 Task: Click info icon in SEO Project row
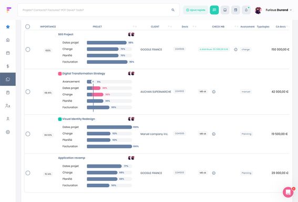coord(235,49)
